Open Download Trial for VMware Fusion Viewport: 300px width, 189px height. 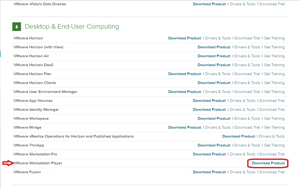(272, 172)
